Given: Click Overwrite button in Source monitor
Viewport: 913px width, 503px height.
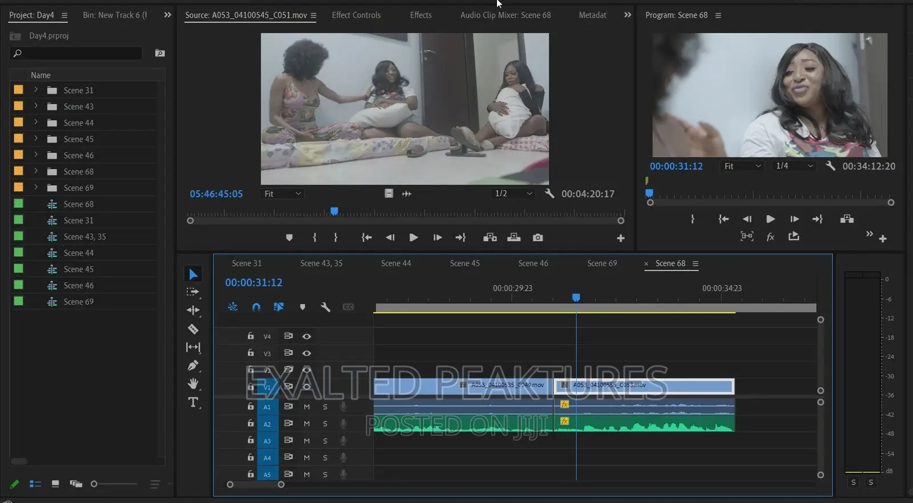Looking at the screenshot, I should click(514, 238).
